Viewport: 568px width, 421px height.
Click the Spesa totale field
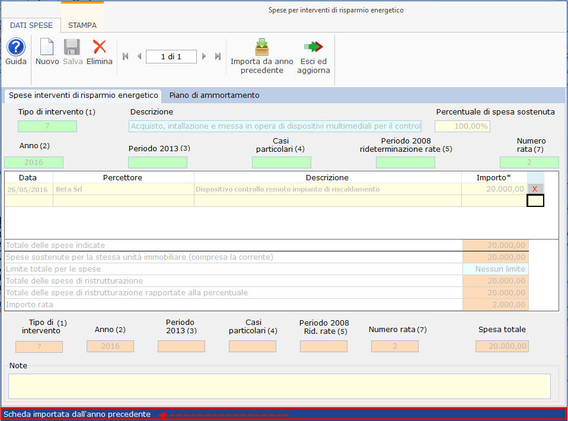coord(502,346)
